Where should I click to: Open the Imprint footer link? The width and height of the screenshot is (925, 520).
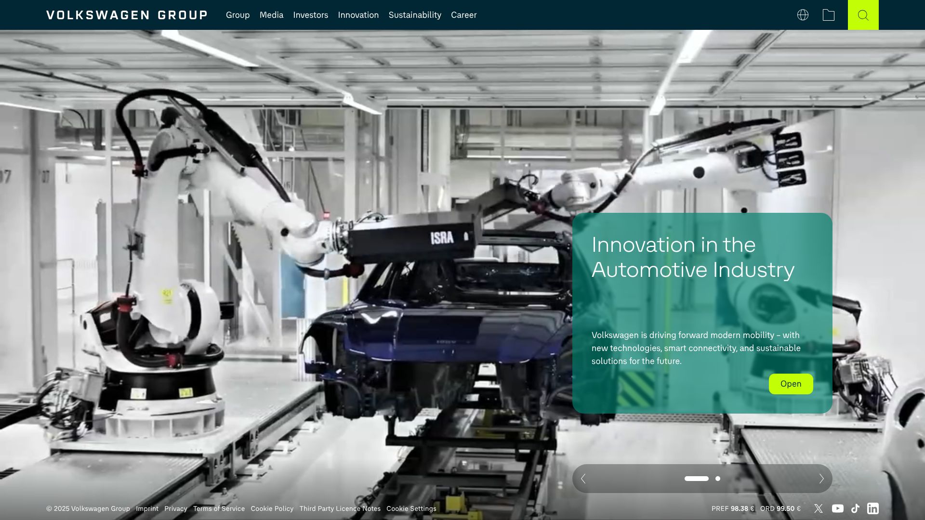point(147,508)
